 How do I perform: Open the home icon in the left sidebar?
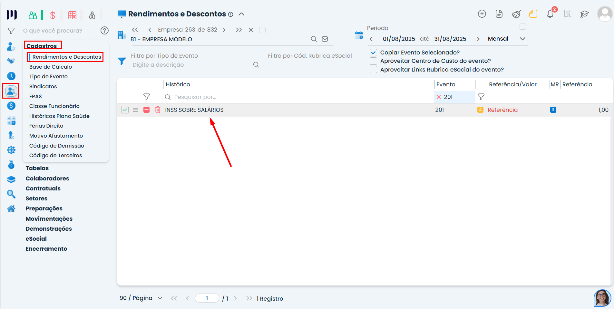click(11, 209)
